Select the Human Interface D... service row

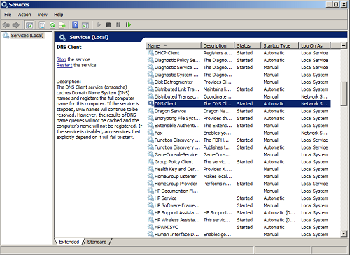pos(239,234)
